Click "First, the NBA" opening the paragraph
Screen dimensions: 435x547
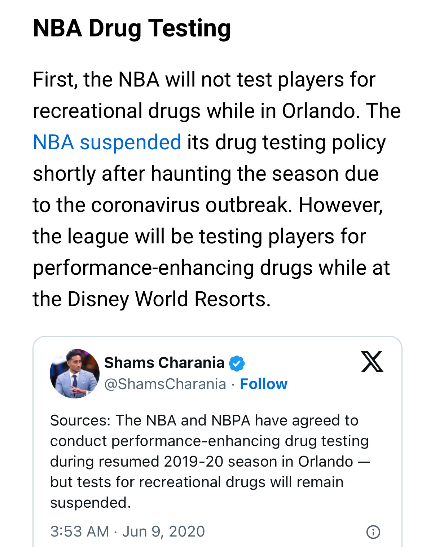pyautogui.click(x=96, y=79)
